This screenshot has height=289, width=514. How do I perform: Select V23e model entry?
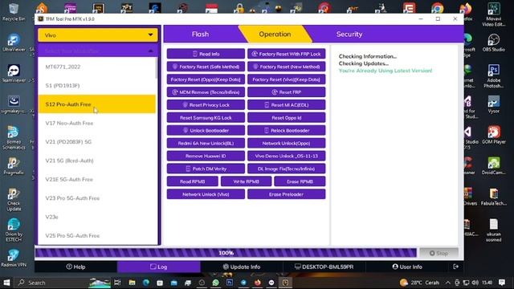pyautogui.click(x=97, y=217)
